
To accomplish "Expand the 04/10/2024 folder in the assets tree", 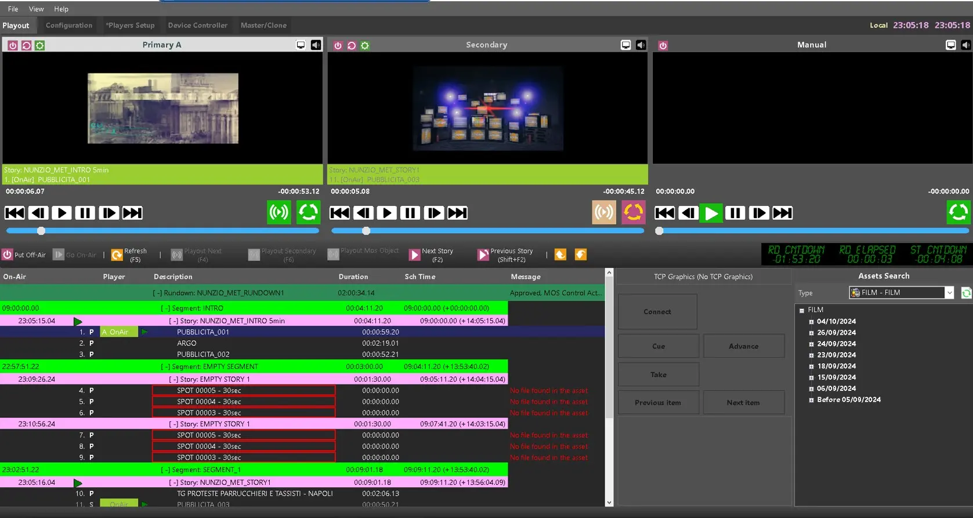I will tap(811, 322).
